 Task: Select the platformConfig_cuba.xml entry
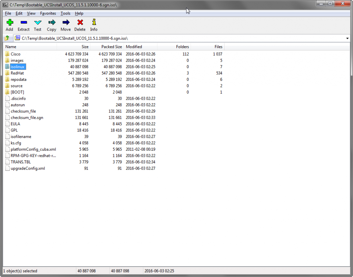click(33, 149)
